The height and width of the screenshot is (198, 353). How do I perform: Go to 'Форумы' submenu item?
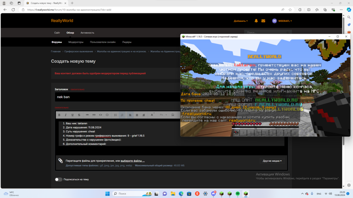coord(56,42)
